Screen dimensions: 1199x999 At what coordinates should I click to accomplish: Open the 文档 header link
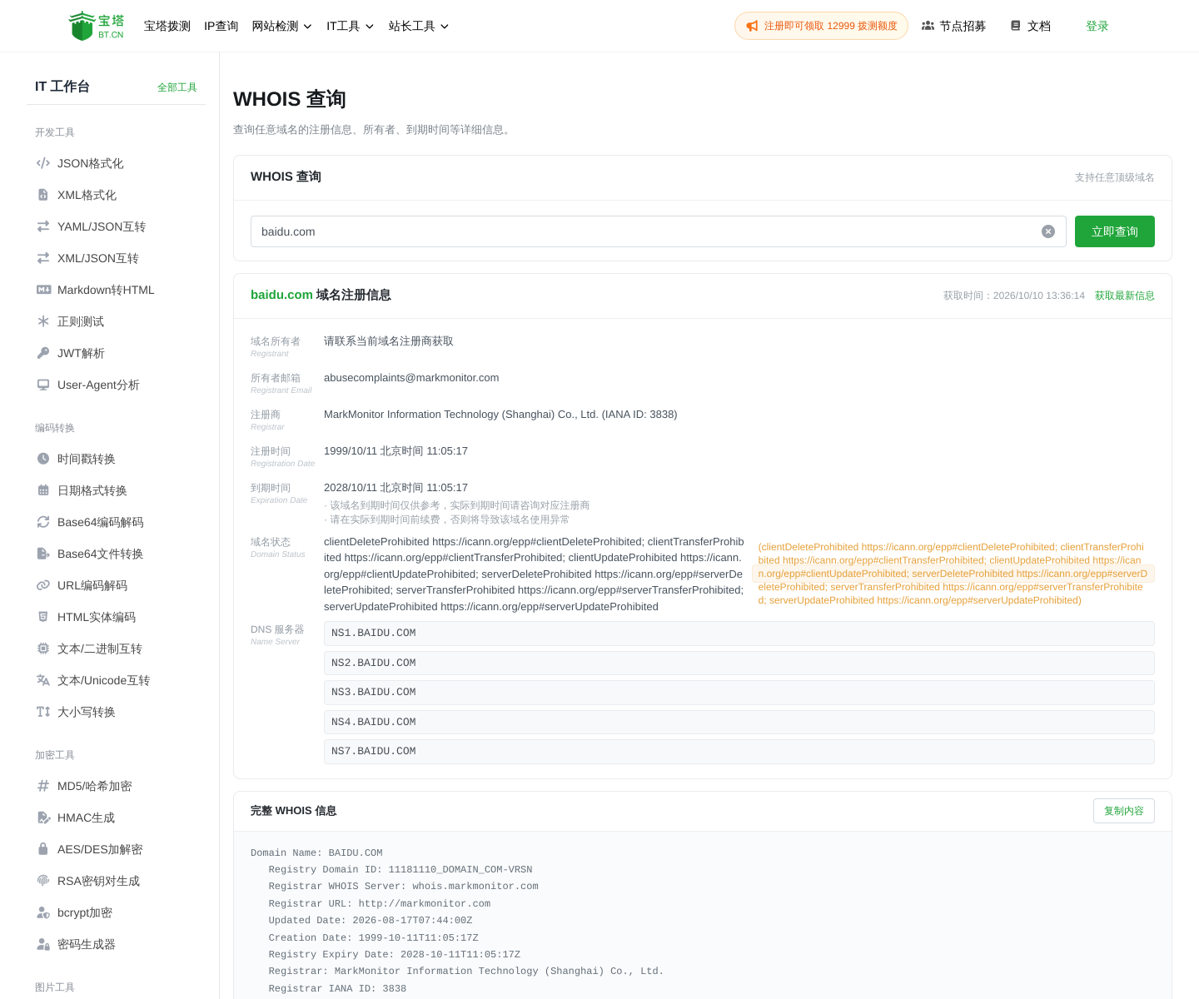[1030, 26]
